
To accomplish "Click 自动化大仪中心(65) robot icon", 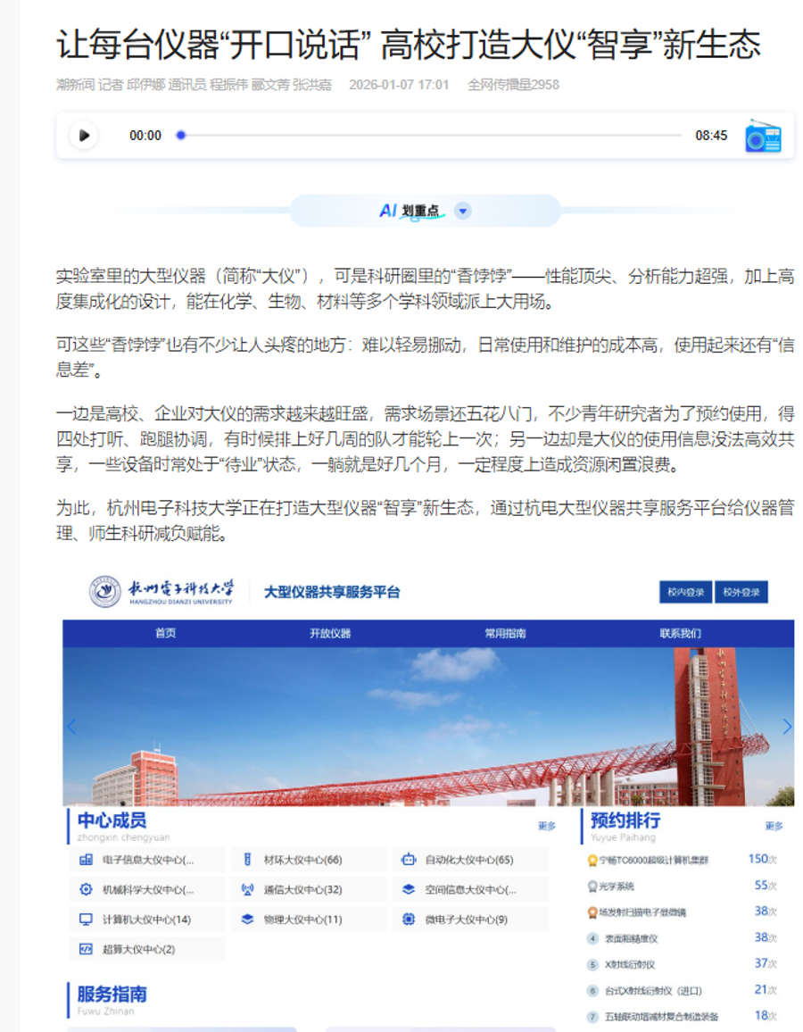I will pyautogui.click(x=409, y=860).
